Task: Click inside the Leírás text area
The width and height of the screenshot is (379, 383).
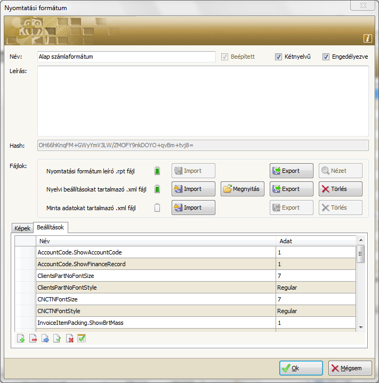Action: pyautogui.click(x=203, y=101)
